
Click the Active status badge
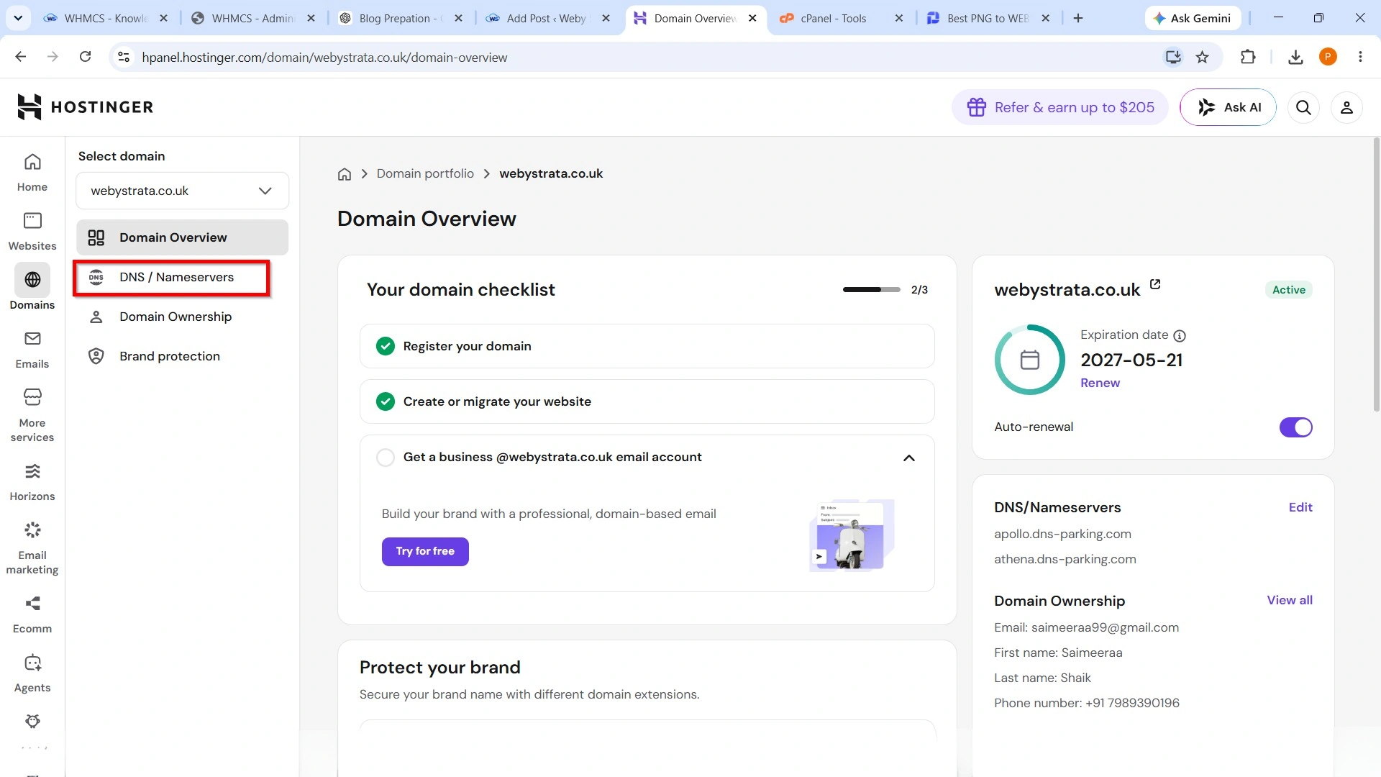point(1288,290)
